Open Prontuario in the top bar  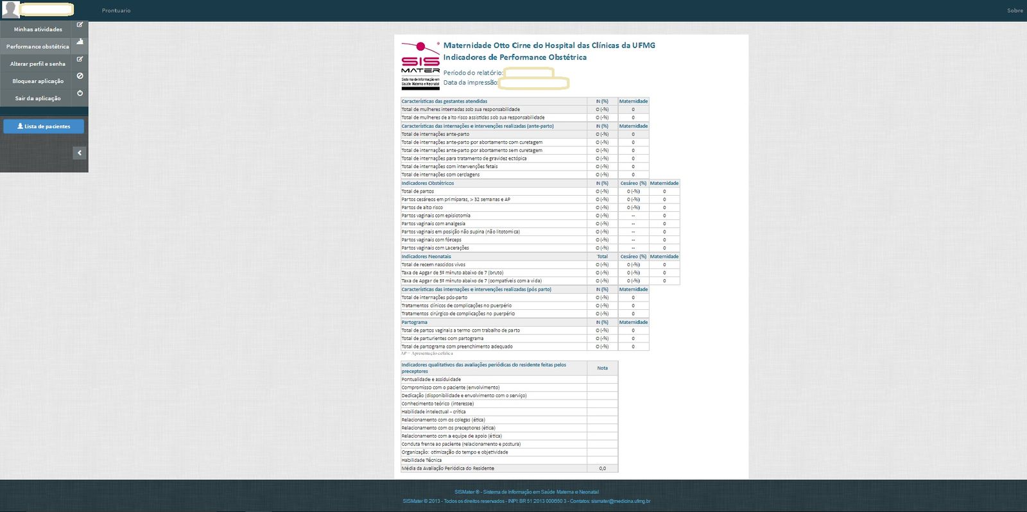(116, 11)
